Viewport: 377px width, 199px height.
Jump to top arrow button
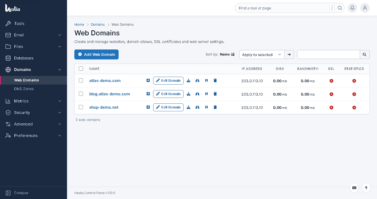(366, 188)
